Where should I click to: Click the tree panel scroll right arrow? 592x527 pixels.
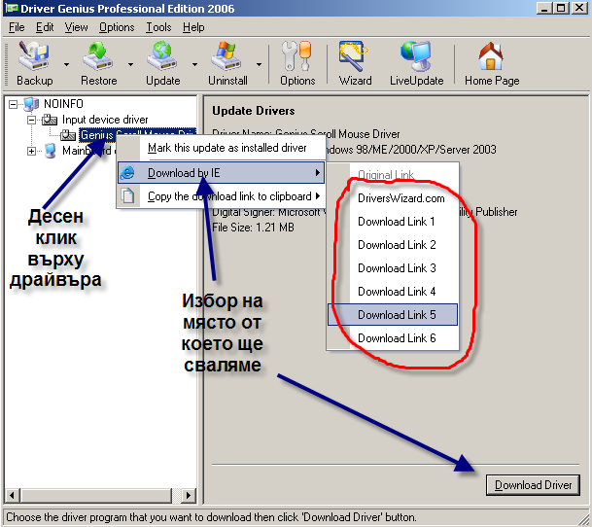point(189,495)
